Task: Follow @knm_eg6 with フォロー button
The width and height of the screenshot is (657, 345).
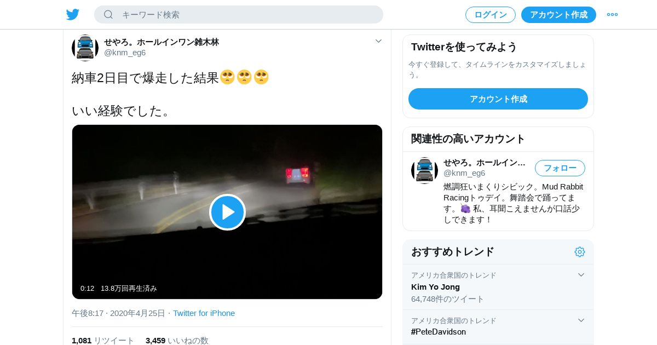Action: pos(560,168)
